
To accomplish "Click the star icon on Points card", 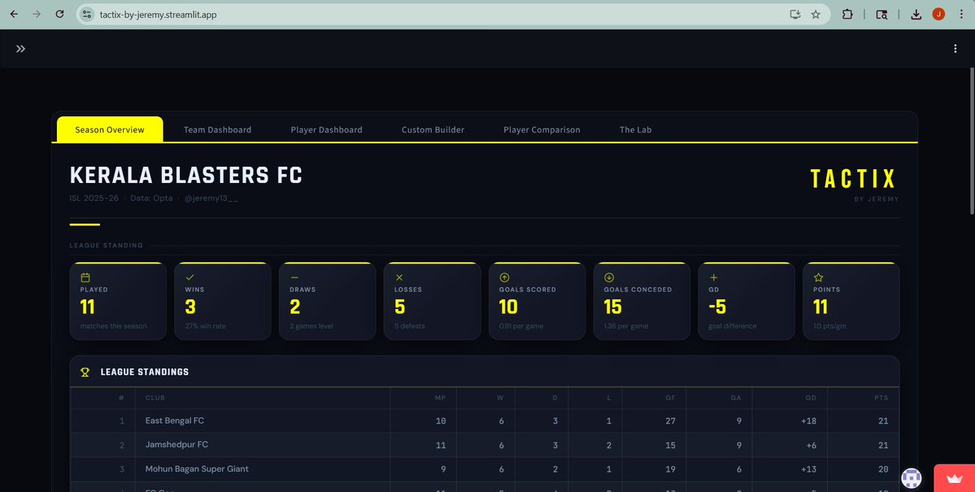I will 818,277.
